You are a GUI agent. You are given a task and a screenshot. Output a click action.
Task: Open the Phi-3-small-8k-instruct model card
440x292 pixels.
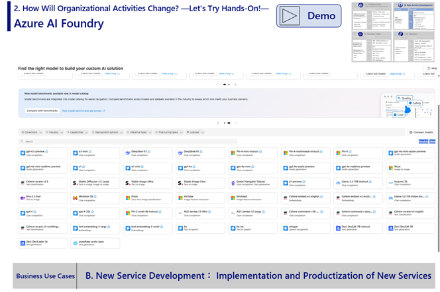pos(148,213)
